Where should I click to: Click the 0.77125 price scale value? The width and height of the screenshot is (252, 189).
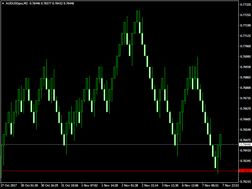pos(245,36)
